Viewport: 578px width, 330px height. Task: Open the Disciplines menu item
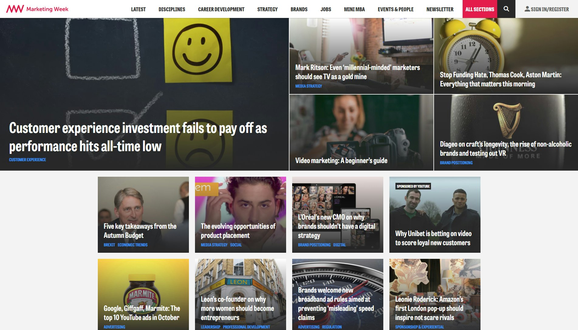click(172, 9)
